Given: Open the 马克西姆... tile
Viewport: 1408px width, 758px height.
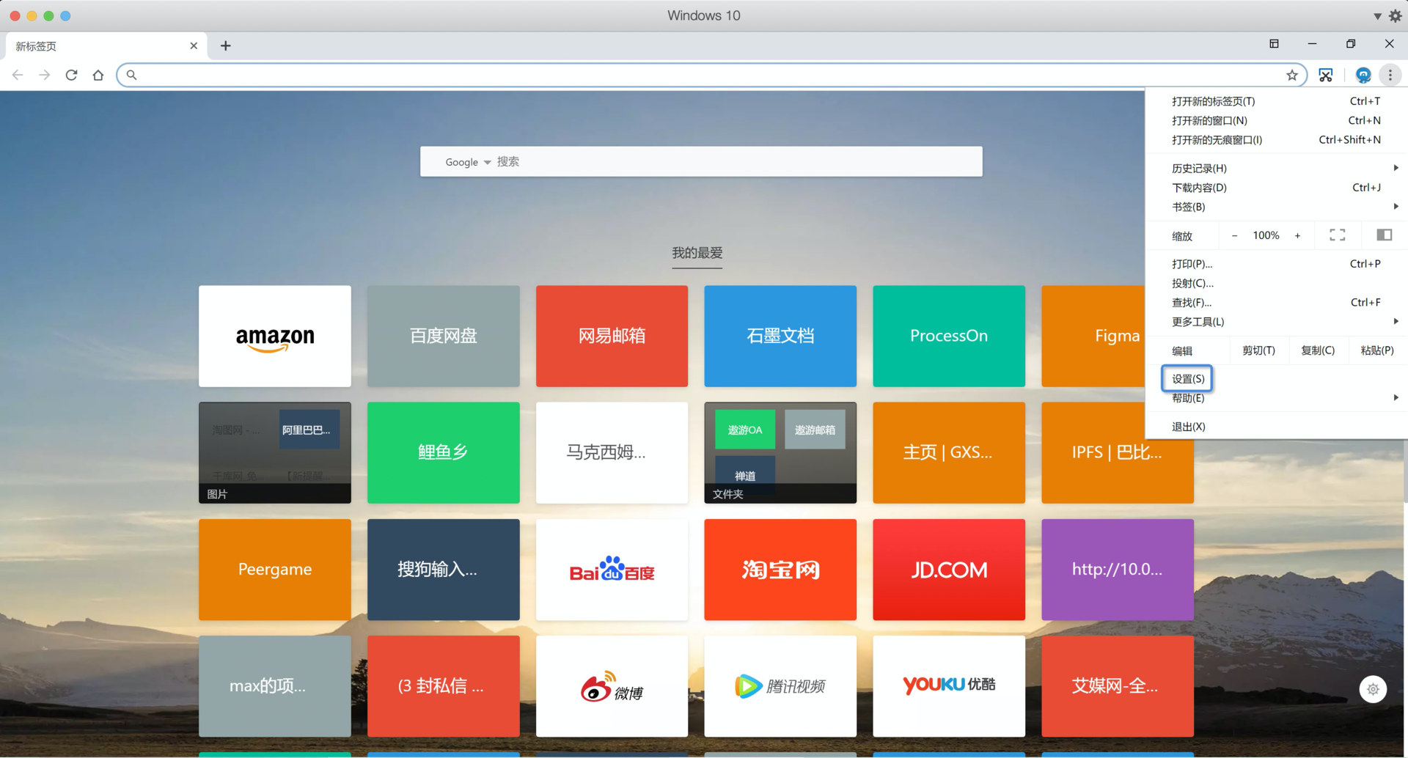Looking at the screenshot, I should (612, 452).
